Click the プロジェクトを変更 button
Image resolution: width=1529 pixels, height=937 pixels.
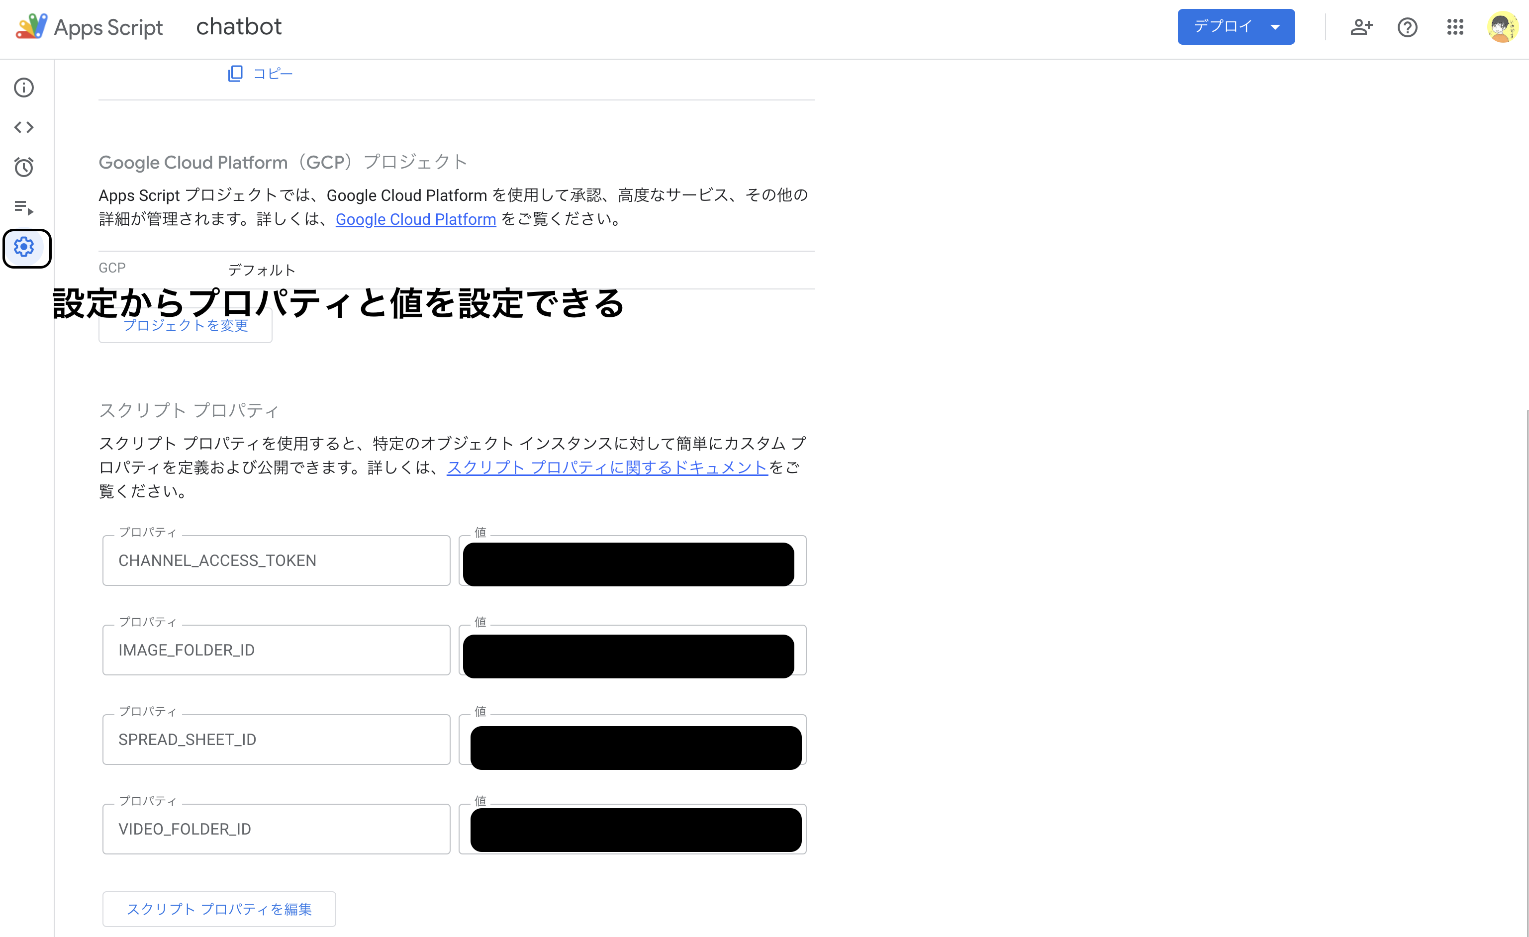tap(185, 325)
